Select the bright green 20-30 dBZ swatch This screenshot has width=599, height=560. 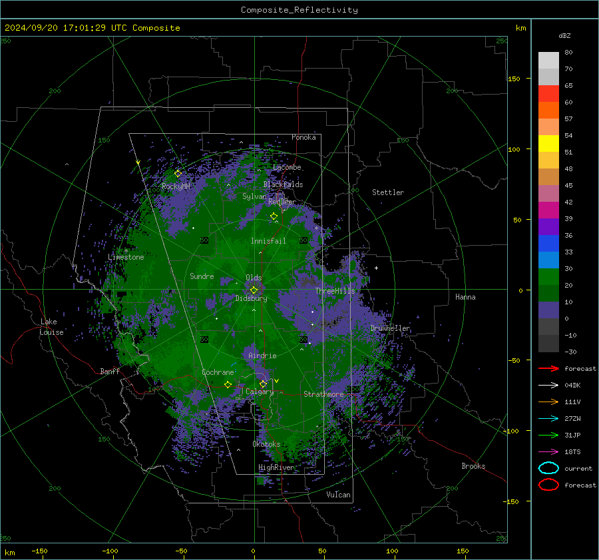tap(548, 277)
